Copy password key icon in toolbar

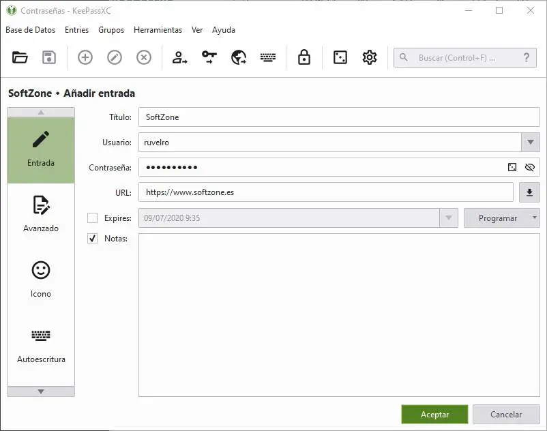pyautogui.click(x=209, y=57)
